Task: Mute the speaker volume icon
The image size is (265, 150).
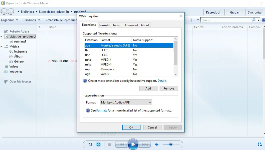Action: 157,144
